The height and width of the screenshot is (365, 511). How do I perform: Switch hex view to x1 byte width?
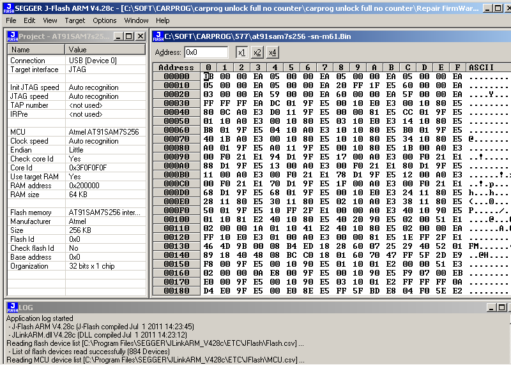point(241,52)
